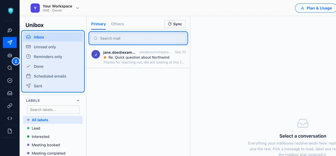336x156 pixels.
Task: Click the chain link sidebar icon
Action: tap(10, 106)
